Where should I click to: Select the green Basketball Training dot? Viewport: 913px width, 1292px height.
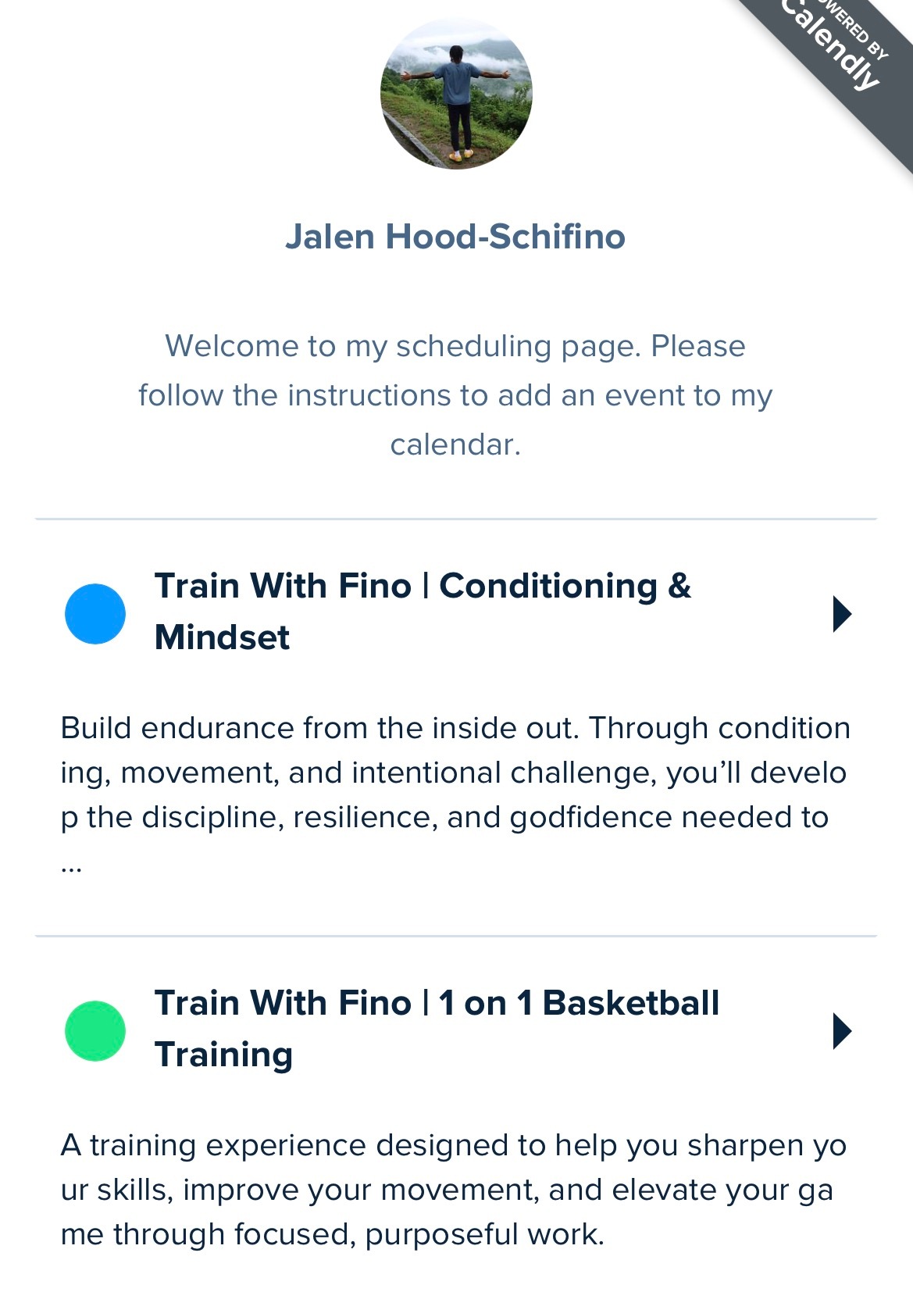95,1031
